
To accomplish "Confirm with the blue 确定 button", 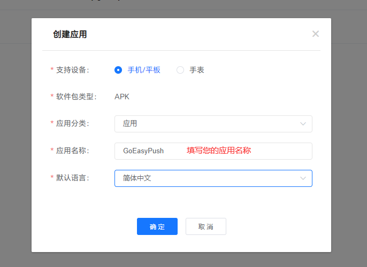I will pos(157,226).
